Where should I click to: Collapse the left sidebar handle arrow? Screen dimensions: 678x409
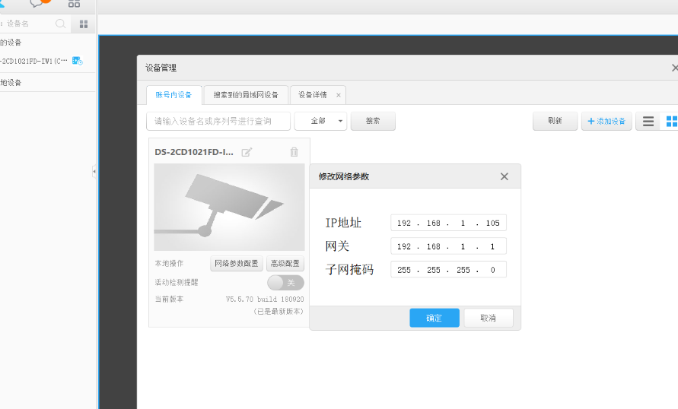(x=94, y=172)
